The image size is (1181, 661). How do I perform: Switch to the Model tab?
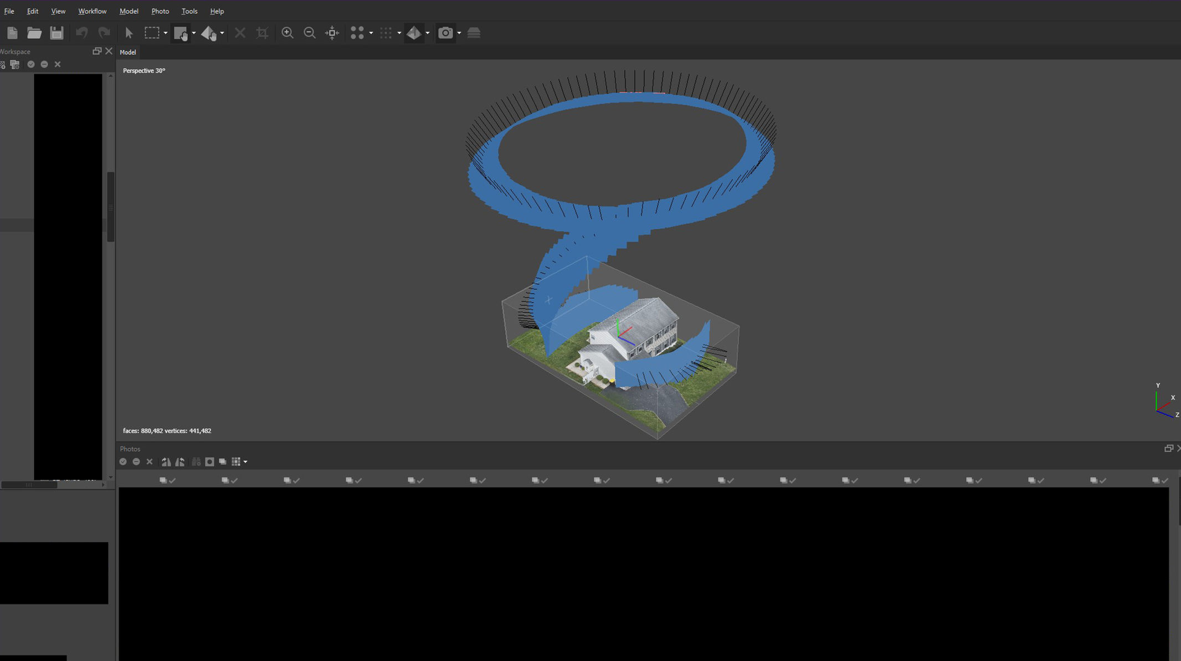tap(127, 52)
